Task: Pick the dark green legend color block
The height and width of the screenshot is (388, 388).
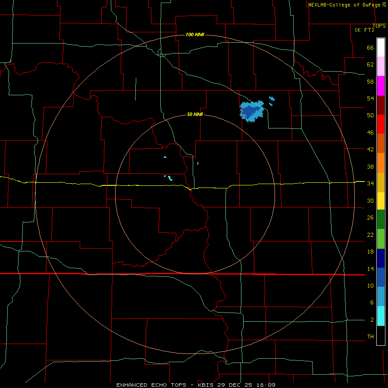Action: point(381,219)
